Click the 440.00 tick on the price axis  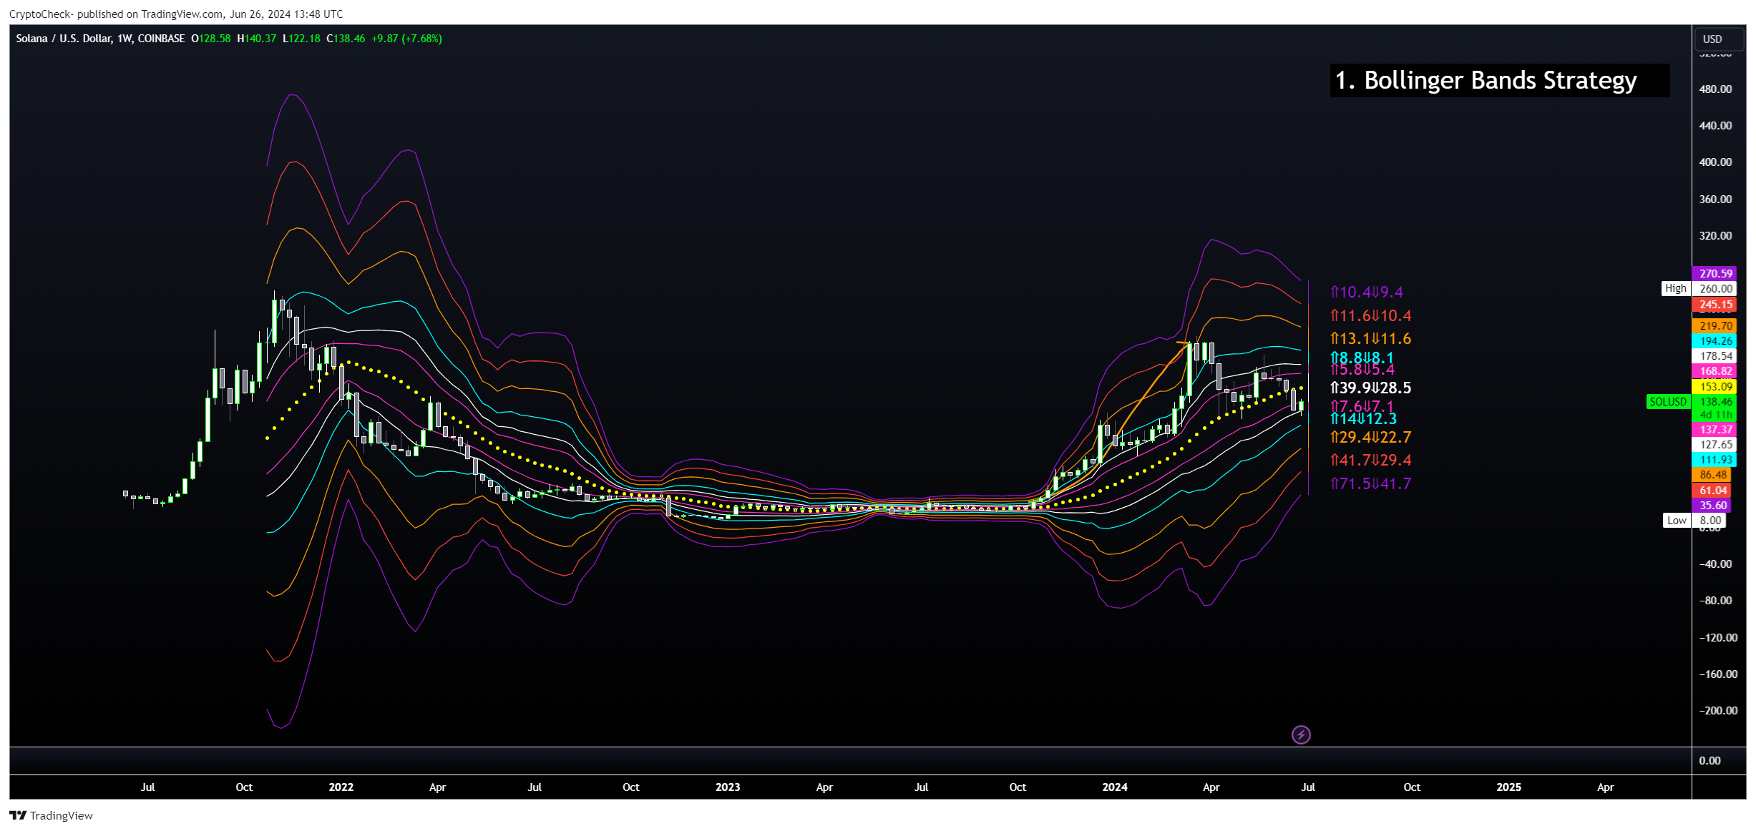coord(1715,126)
